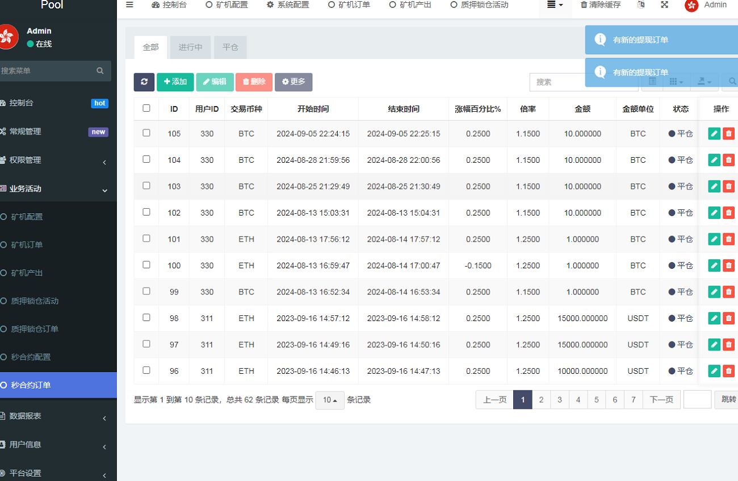Switch to the 进行中 tab
Image resolution: width=738 pixels, height=481 pixels.
tap(190, 48)
